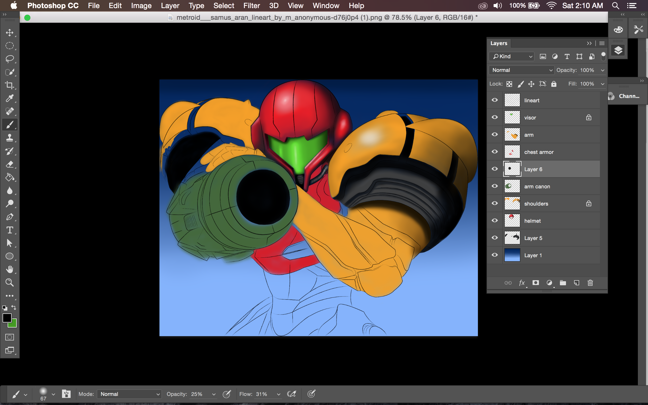The height and width of the screenshot is (405, 648).
Task: Toggle visibility of Layer 6
Action: (495, 169)
